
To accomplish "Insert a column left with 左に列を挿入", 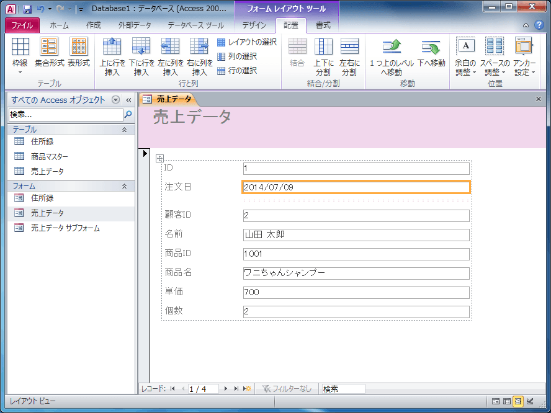I will point(171,56).
